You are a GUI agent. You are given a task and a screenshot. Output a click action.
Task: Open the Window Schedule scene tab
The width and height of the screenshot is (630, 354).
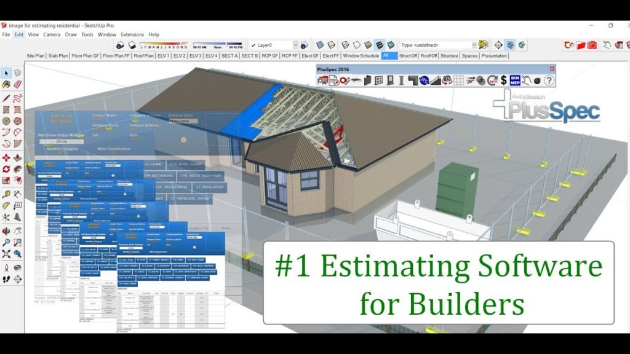pyautogui.click(x=362, y=55)
